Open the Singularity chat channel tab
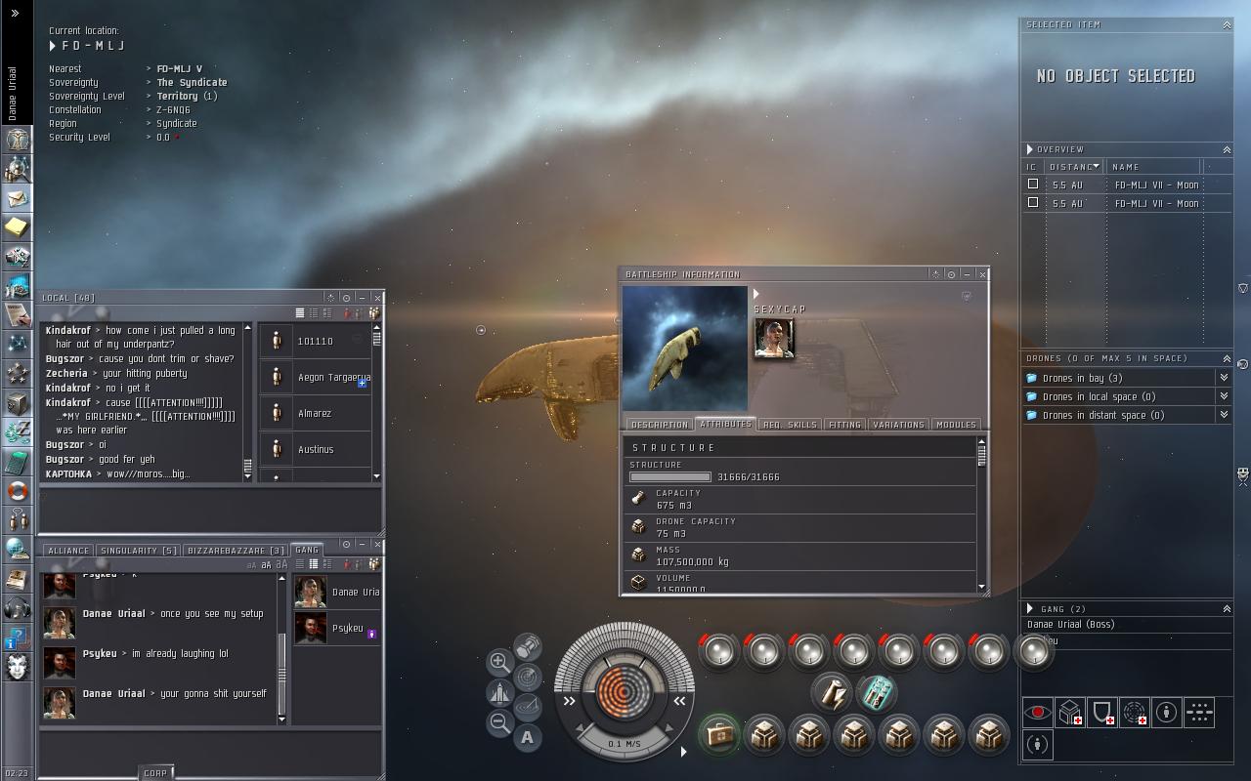This screenshot has height=781, width=1251. pos(139,551)
